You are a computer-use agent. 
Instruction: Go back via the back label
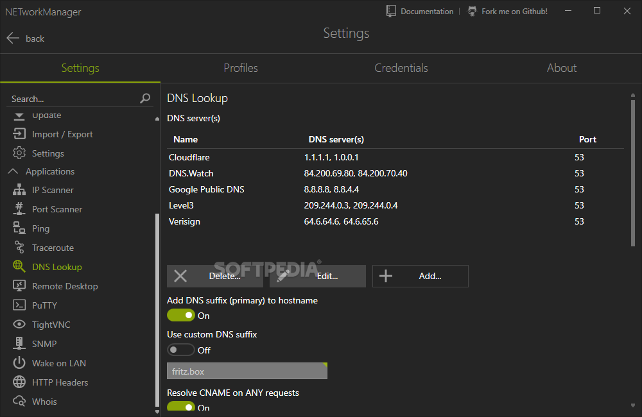[35, 38]
